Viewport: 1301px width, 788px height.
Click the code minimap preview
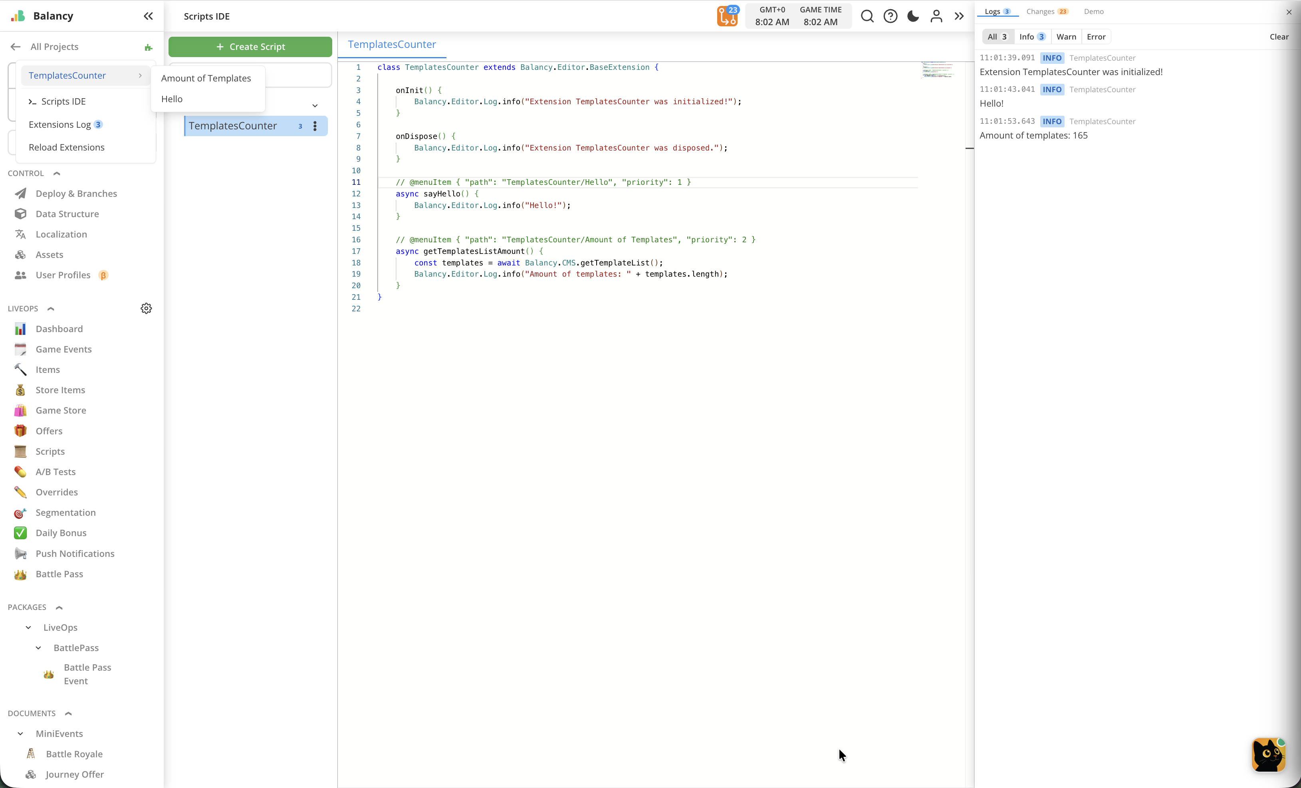click(937, 70)
